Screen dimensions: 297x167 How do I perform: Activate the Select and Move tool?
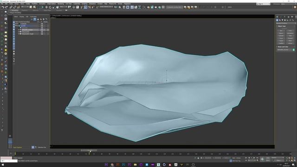point(46,7)
